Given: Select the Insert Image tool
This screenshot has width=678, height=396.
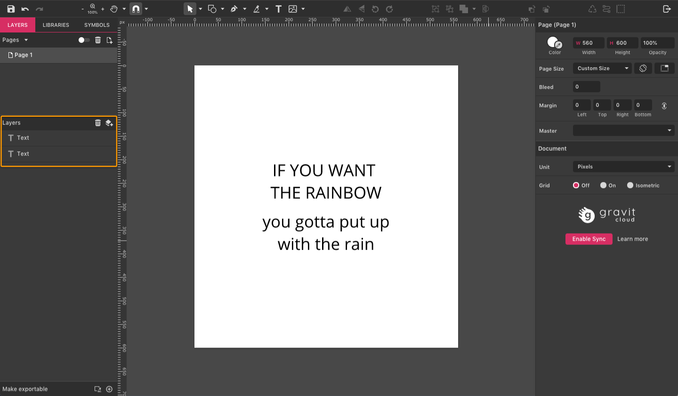Looking at the screenshot, I should click(293, 9).
